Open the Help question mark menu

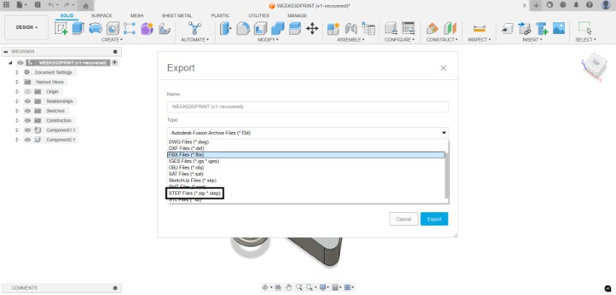pos(589,5)
